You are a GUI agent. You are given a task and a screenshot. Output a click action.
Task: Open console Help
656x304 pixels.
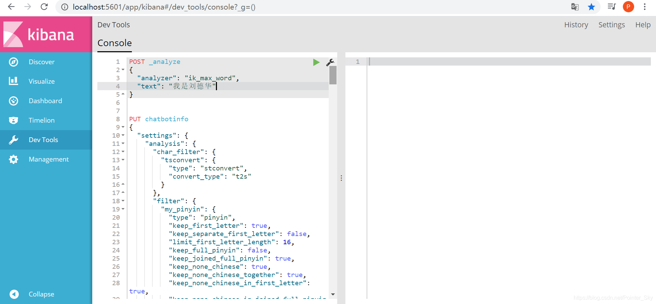(x=643, y=25)
